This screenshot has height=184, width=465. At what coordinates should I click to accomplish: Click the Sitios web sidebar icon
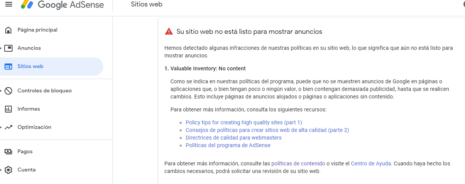8,66
